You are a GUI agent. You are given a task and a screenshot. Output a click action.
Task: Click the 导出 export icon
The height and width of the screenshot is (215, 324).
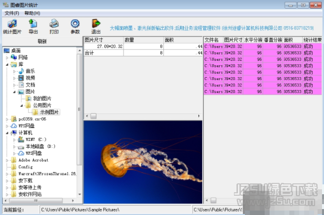click(33, 24)
